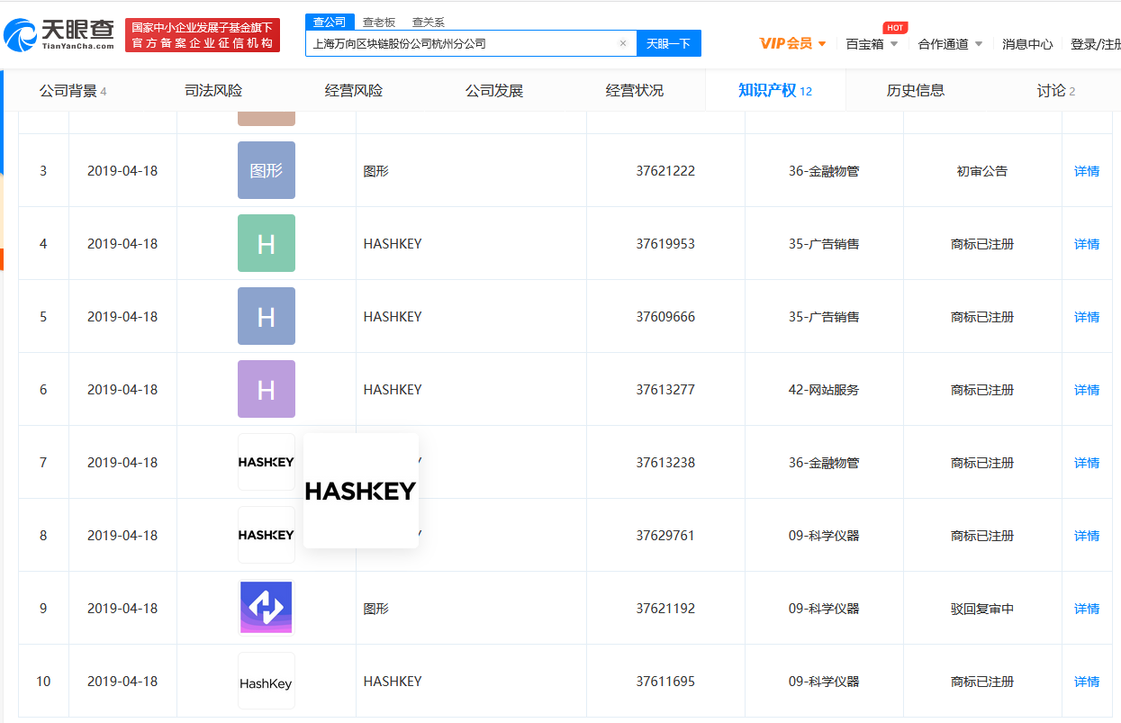Click the green H trademark thumbnail
The height and width of the screenshot is (723, 1121).
[x=266, y=243]
